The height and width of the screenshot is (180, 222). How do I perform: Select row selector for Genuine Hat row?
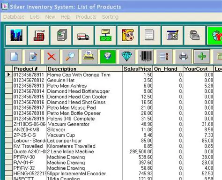click(x=9, y=80)
